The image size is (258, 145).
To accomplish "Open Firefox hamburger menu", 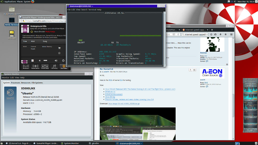I will pos(231,34).
